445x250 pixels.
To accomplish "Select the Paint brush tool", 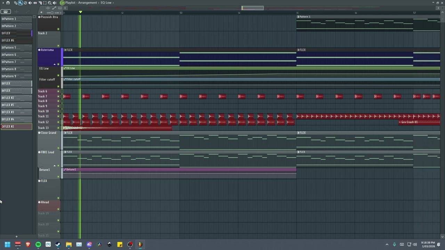I will (21, 3).
